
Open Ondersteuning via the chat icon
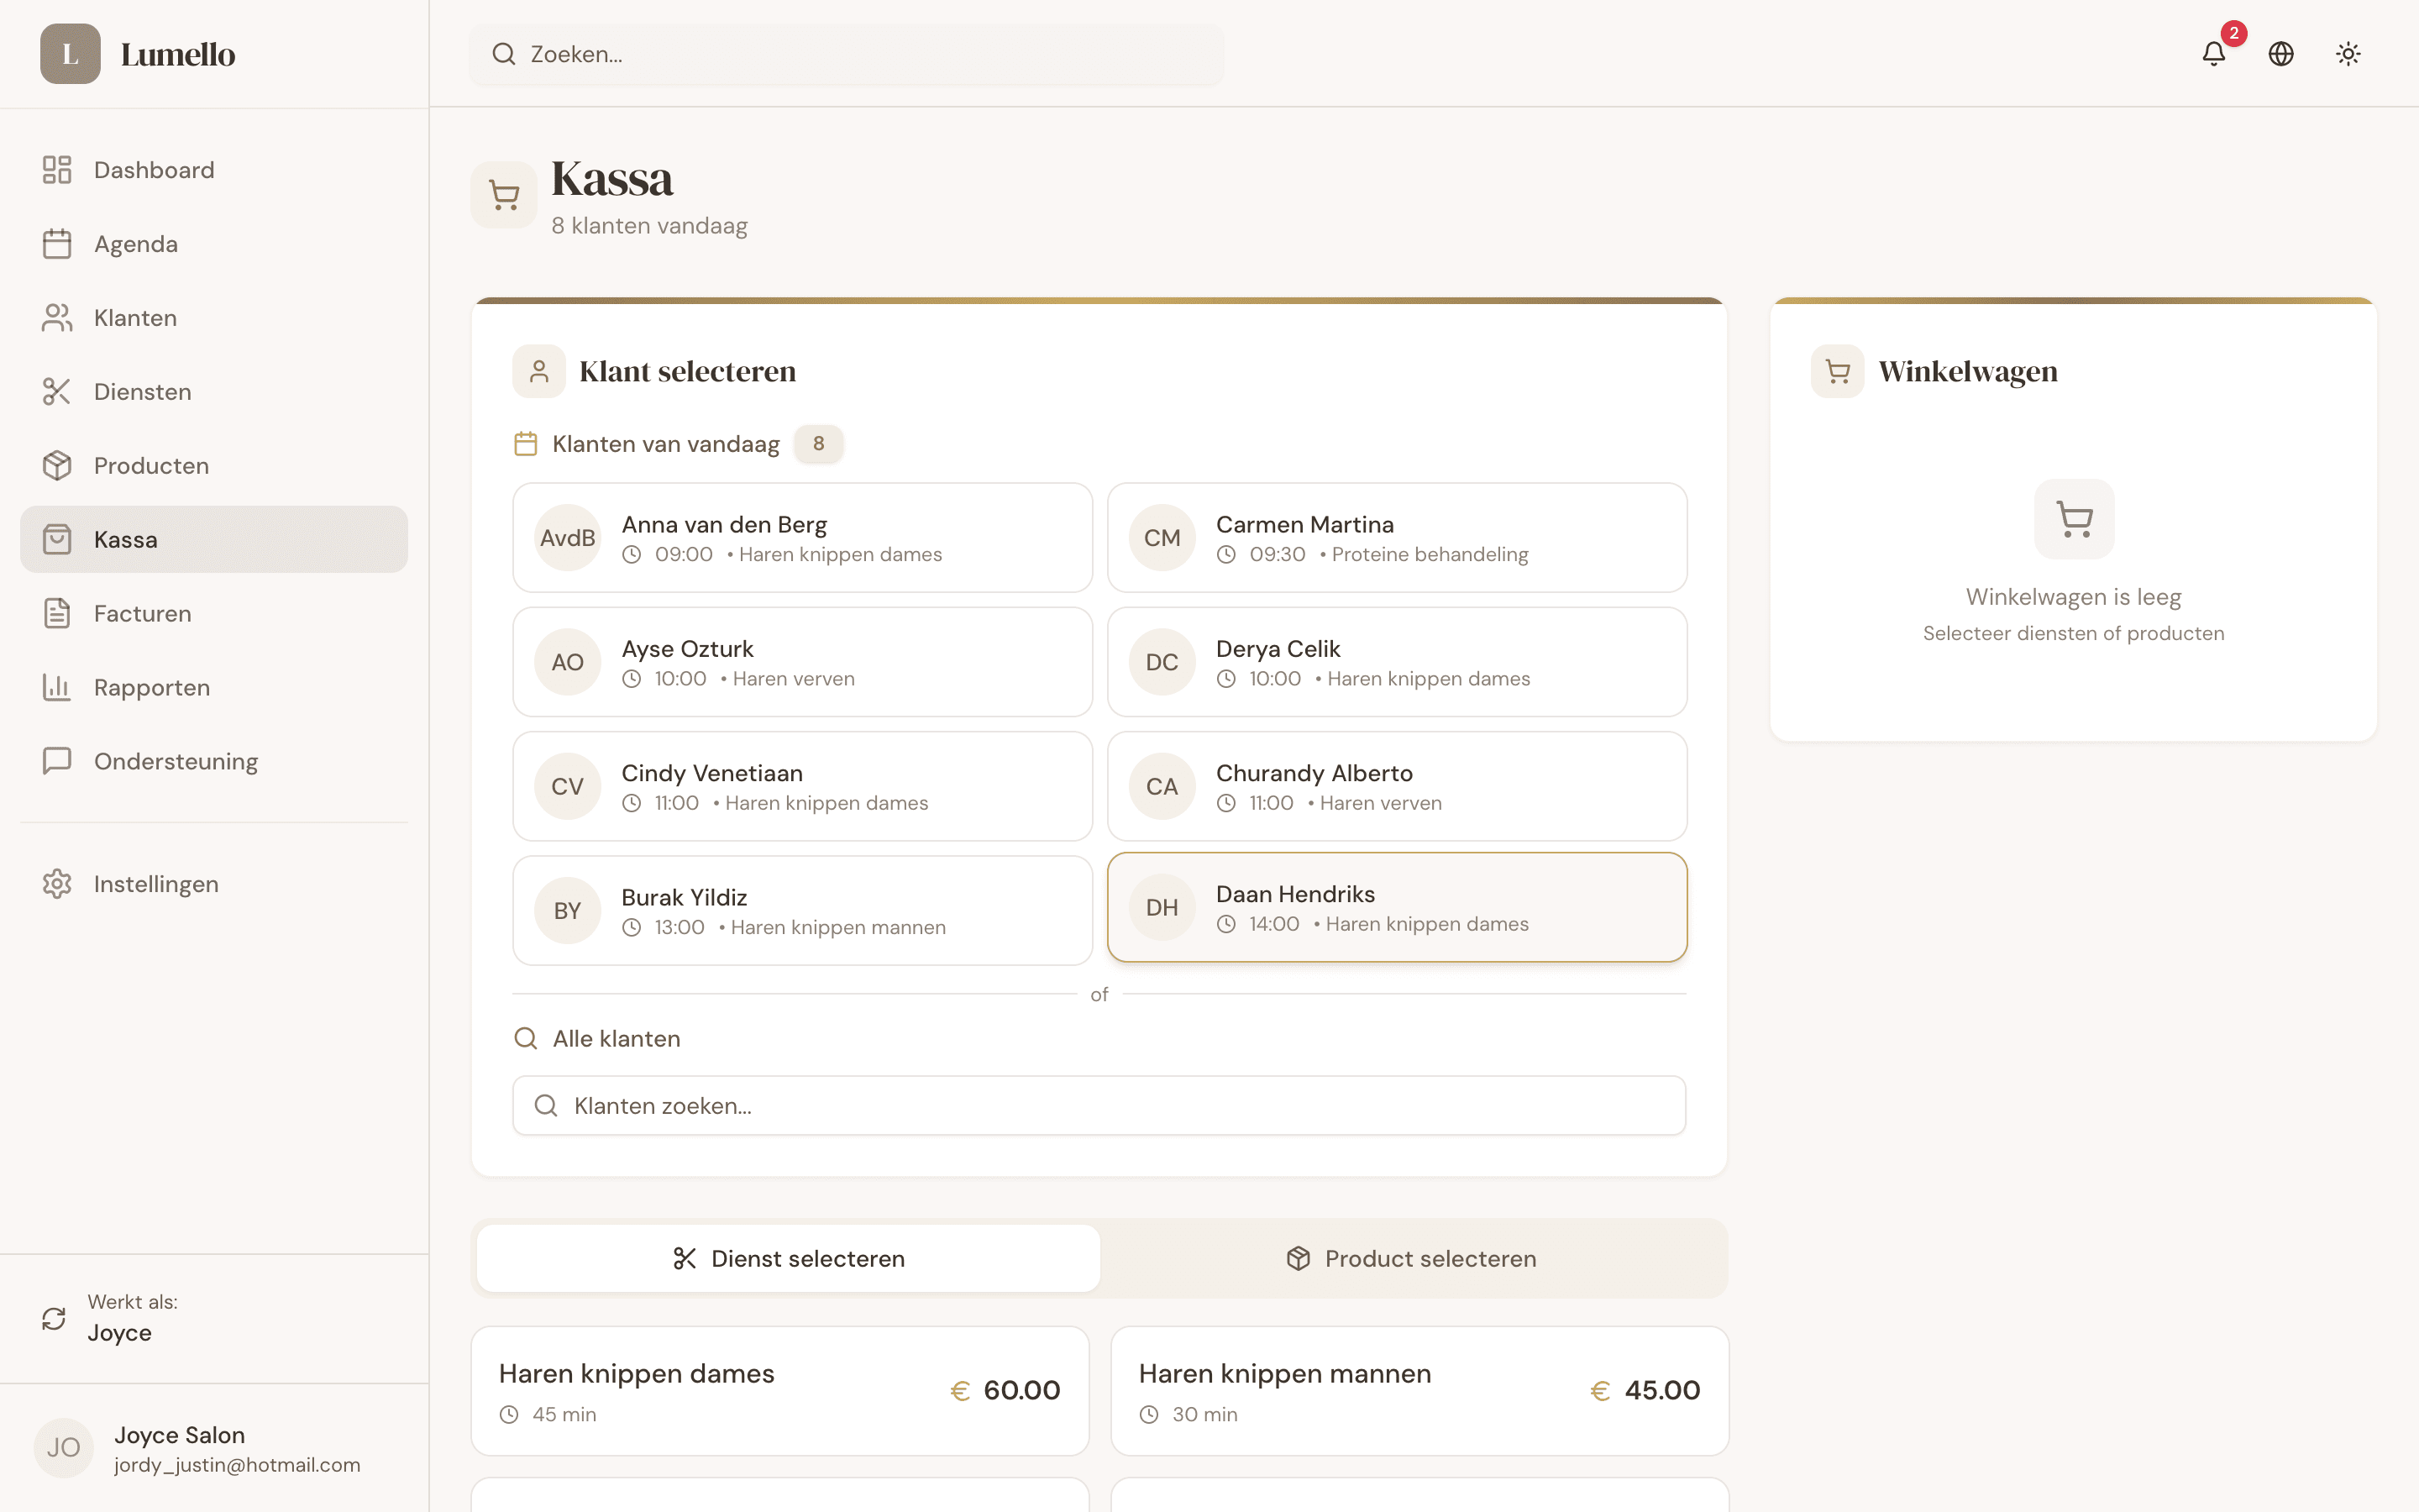pos(57,761)
